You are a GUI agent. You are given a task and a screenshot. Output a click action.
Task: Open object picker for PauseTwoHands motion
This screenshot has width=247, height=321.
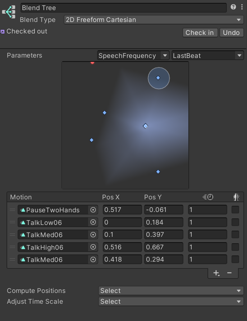pos(93,210)
